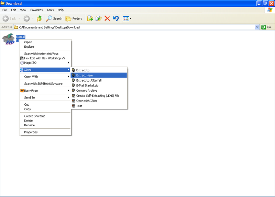The width and height of the screenshot is (275, 197).
Task: Open Properties from the context menu
Action: [x=45, y=132]
